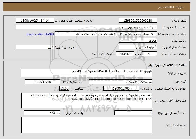Click the label تاریخ نیاز به کالا
Image resolution: width=196 pixels, height=139 pixels.
[73, 82]
